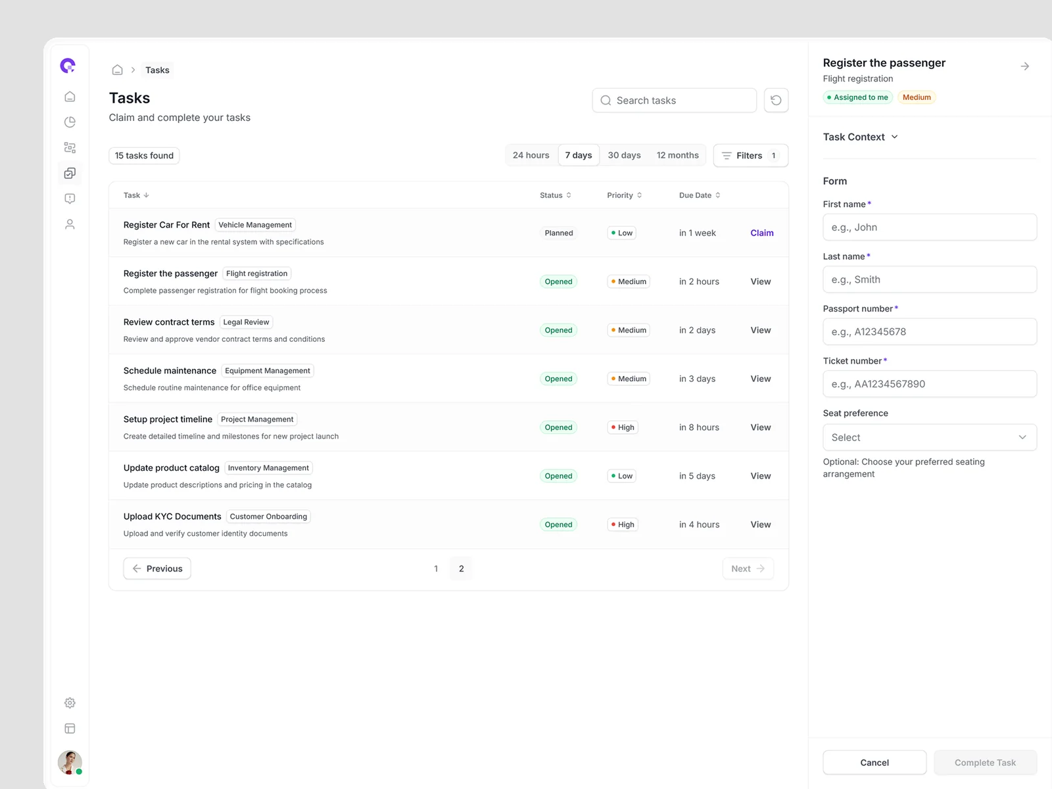
Task: Click the Passport number input field
Action: click(929, 332)
